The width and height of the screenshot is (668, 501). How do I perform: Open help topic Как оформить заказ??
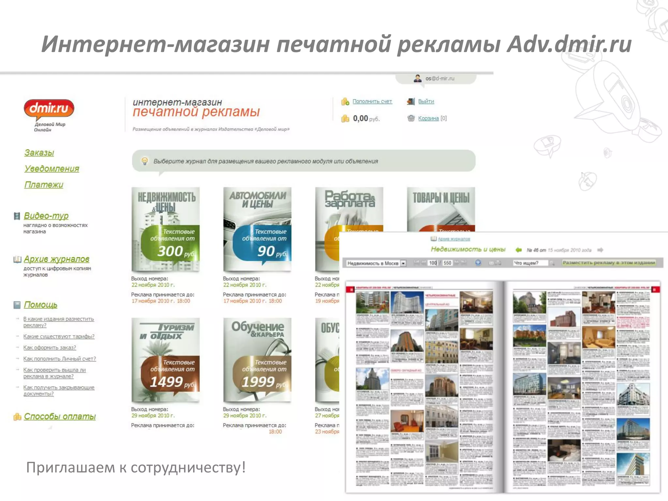click(50, 347)
